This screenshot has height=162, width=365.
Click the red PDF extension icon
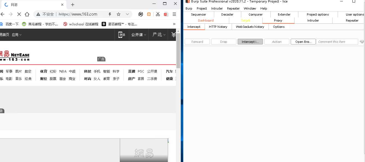(166, 14)
